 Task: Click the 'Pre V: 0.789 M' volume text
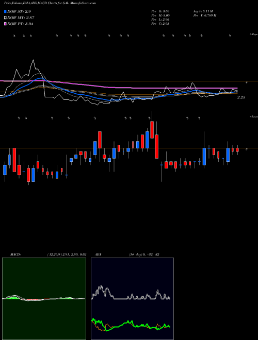pyautogui.click(x=204, y=15)
